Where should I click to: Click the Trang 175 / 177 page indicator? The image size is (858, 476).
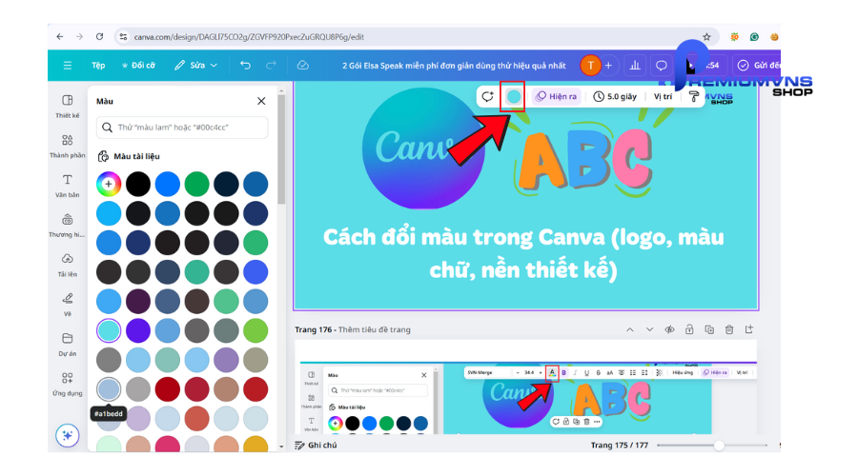(619, 446)
